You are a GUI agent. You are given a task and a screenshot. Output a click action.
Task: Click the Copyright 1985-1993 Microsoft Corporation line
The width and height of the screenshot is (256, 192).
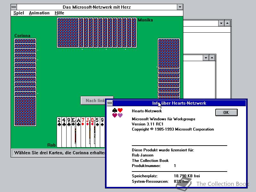tap(173, 129)
